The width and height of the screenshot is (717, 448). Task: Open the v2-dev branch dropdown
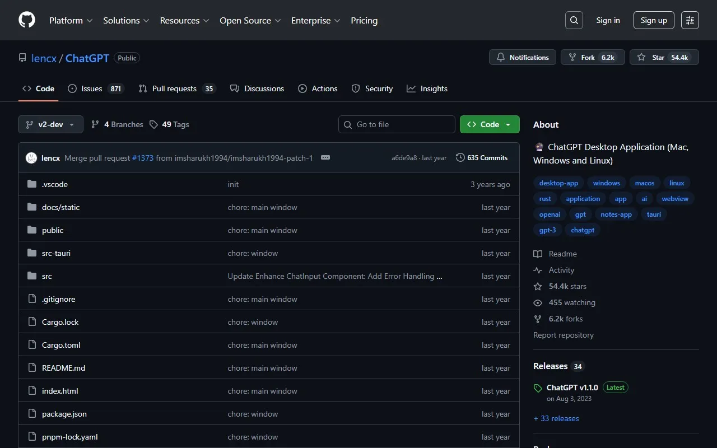50,124
